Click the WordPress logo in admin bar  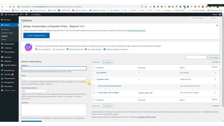point(2,14)
